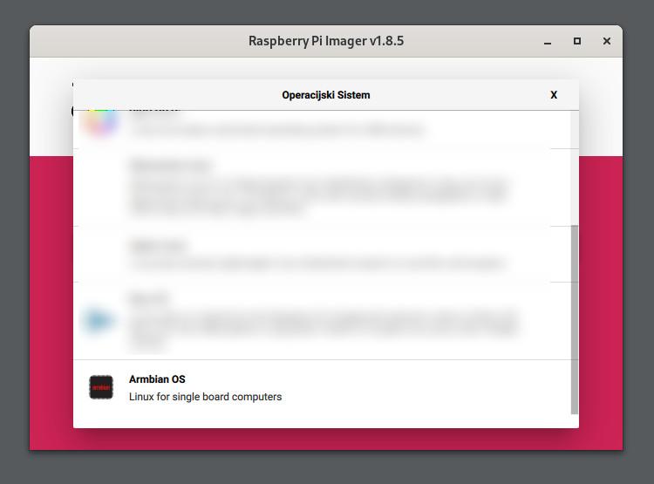Close the Operacijski Sistem dialog with X
Viewport: 654px width, 484px height.
[554, 95]
